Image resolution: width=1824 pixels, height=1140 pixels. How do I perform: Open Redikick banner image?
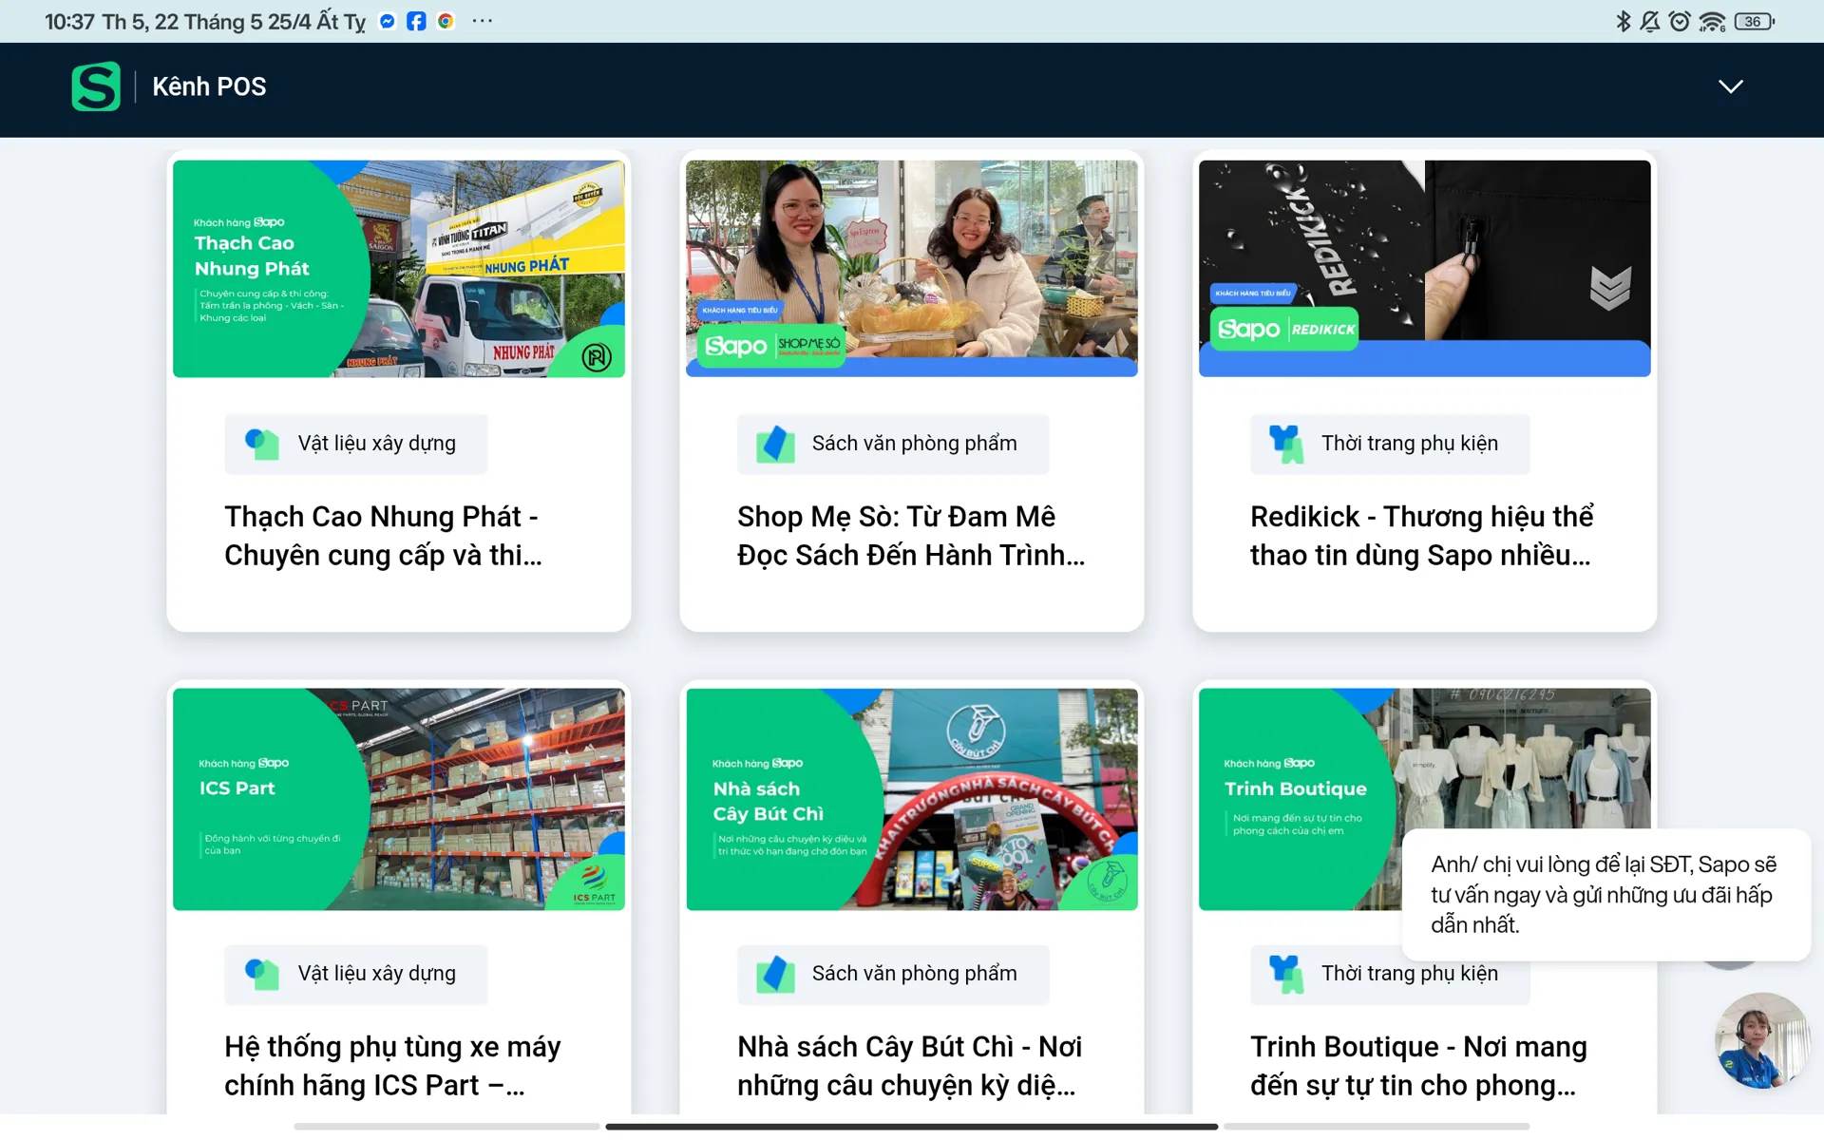[1425, 269]
